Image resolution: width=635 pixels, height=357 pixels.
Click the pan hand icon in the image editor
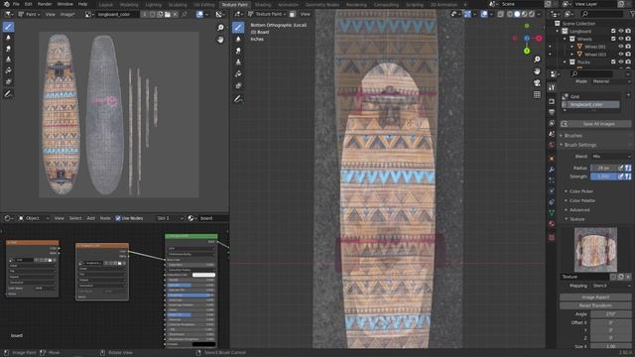click(x=220, y=40)
